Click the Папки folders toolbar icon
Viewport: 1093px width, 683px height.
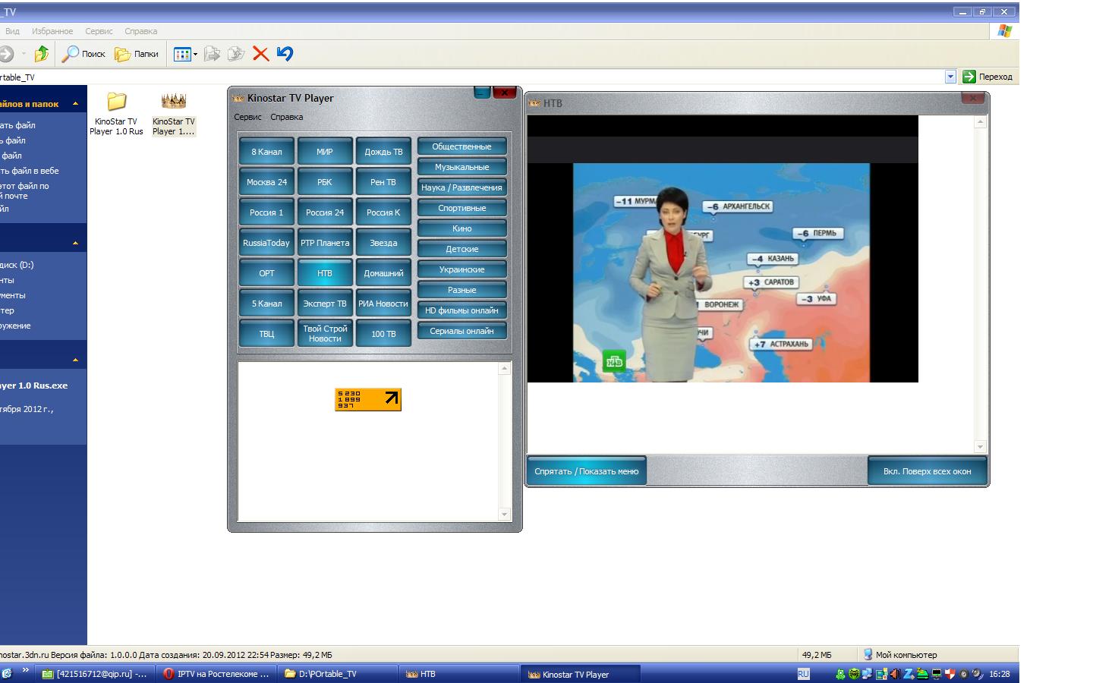(122, 54)
